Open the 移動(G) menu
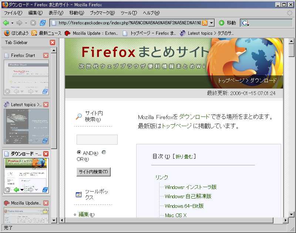 pos(77,13)
